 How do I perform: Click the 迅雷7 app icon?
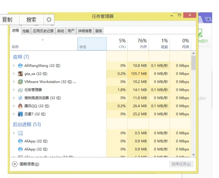pos(20,114)
